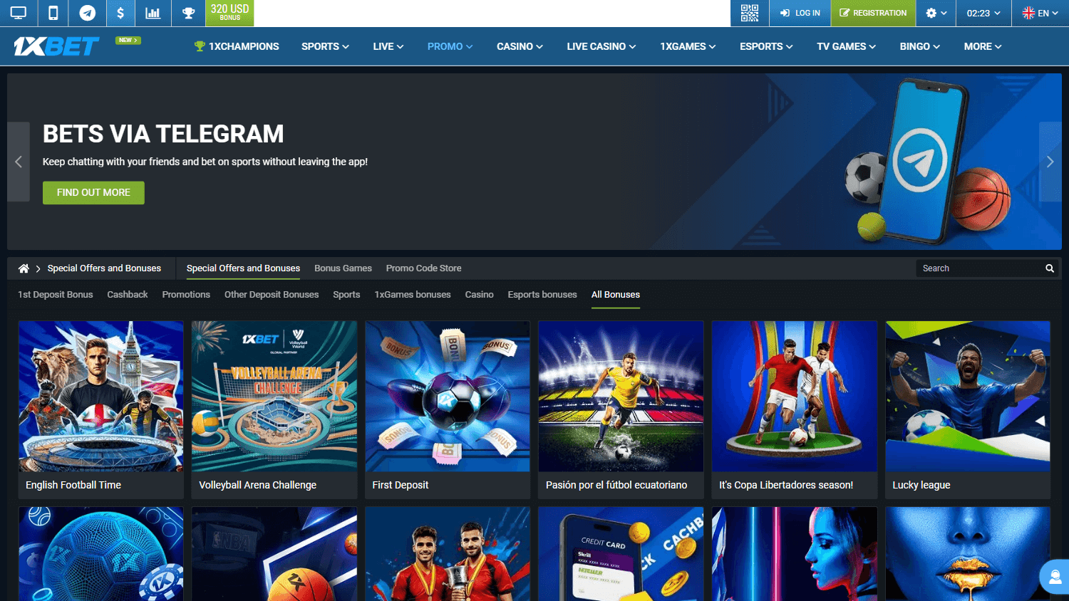Viewport: 1069px width, 601px height.
Task: Open the mobile app phone icon
Action: [x=53, y=13]
